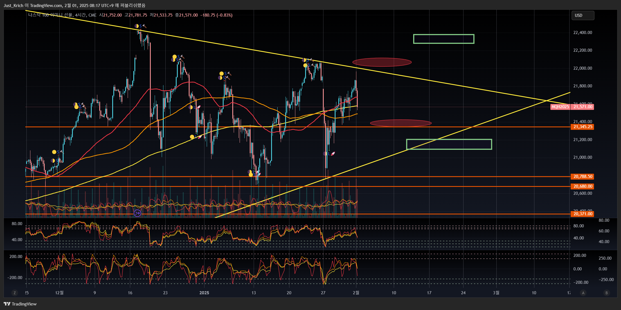Image resolution: width=621 pixels, height=310 pixels.
Task: Toggle the A auto-scale button
Action: 583,293
